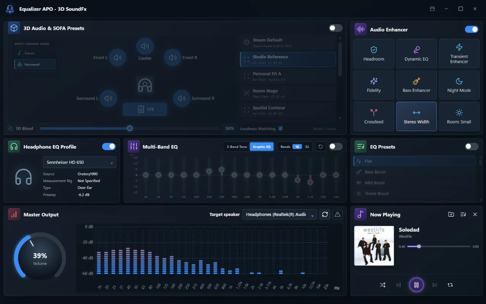Image resolution: width=486 pixels, height=304 pixels.
Task: Choose the Studio Reference preset
Action: point(288,59)
